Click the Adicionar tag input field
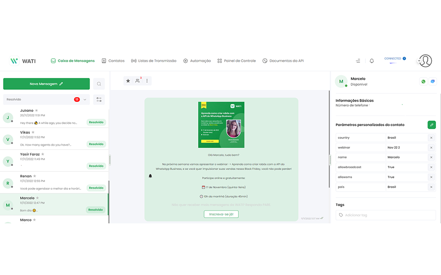The width and height of the screenshot is (441, 275). pos(385,215)
